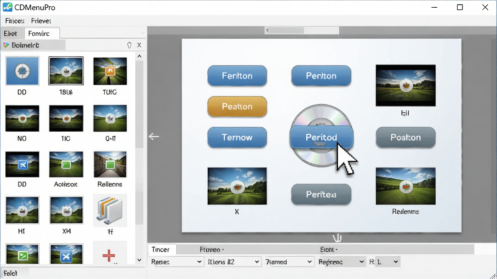The height and width of the screenshot is (279, 497).
Task: Select the canvas thumbnail labeled Reviewns
Action: click(406, 186)
